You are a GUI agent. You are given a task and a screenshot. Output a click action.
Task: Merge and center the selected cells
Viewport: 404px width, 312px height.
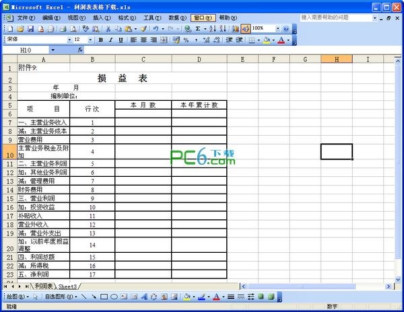point(164,40)
